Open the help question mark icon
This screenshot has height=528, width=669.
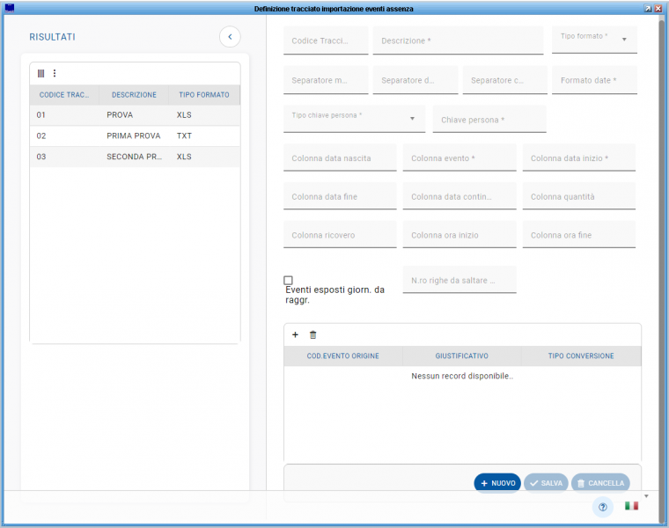point(602,507)
